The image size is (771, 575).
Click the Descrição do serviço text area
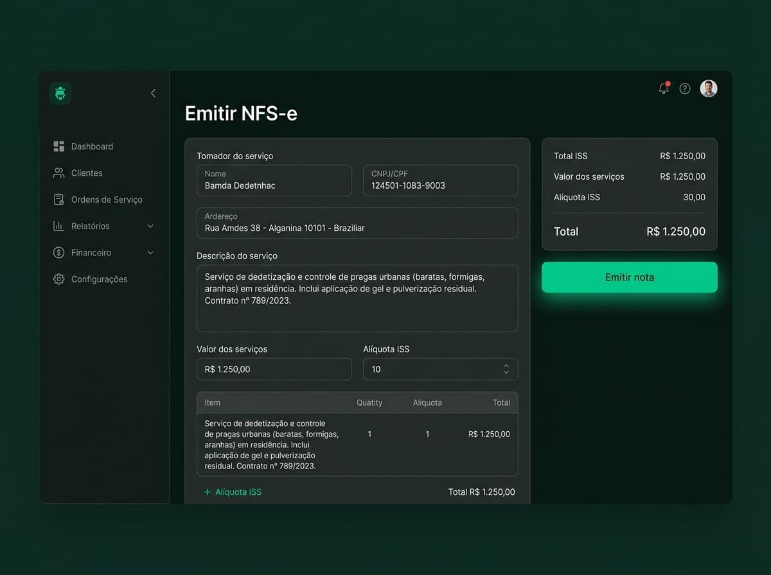point(357,298)
